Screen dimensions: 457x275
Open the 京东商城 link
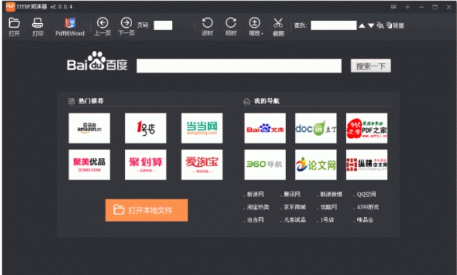[295, 207]
